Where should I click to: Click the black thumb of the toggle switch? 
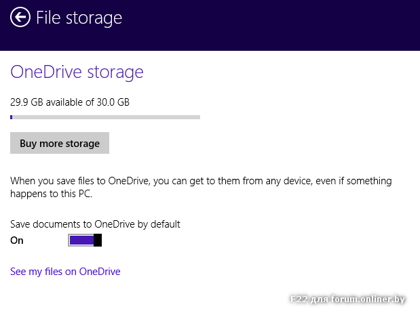coord(98,240)
